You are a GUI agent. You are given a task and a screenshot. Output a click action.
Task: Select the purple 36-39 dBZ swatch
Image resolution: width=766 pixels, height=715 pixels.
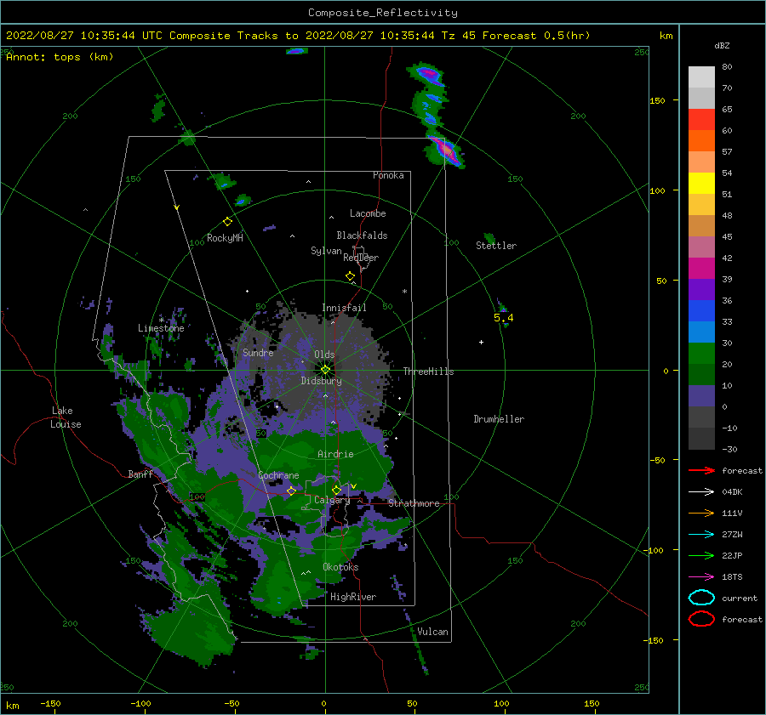tap(701, 290)
